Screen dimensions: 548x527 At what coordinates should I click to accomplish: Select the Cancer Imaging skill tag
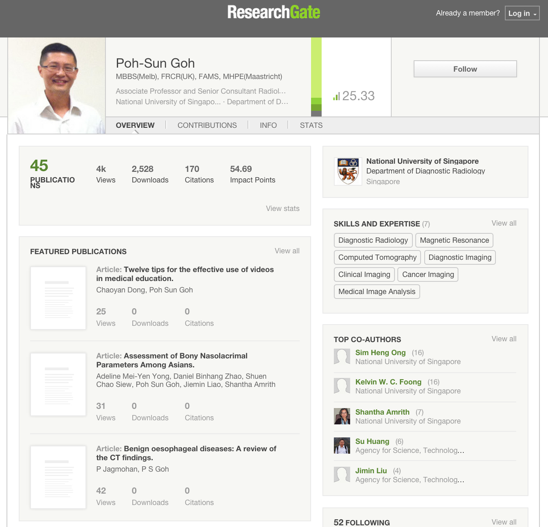[428, 274]
